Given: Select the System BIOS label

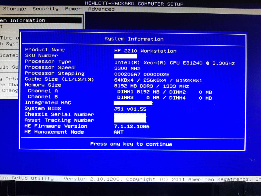Looking at the screenshot, I should pos(43,108).
